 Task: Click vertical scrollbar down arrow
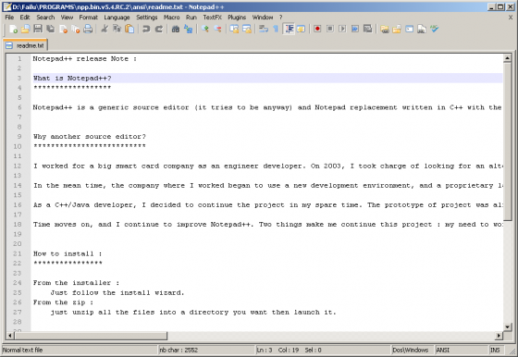pos(507,327)
